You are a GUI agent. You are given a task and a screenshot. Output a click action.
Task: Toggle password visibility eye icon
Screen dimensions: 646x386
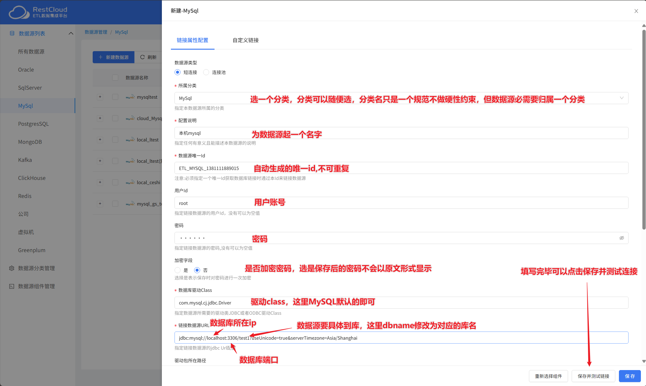click(622, 238)
